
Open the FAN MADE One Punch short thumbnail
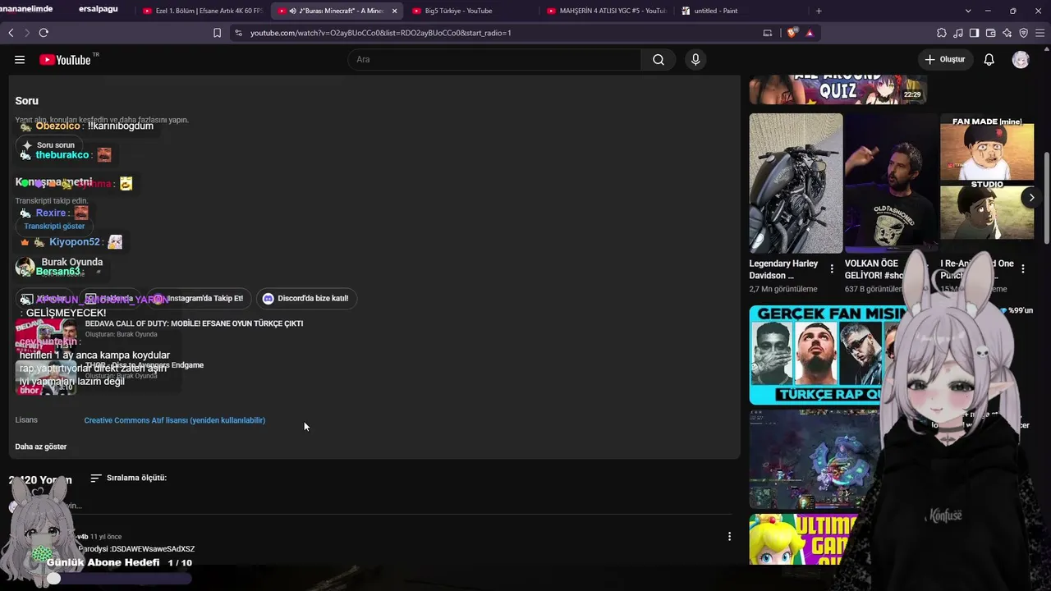tap(986, 183)
